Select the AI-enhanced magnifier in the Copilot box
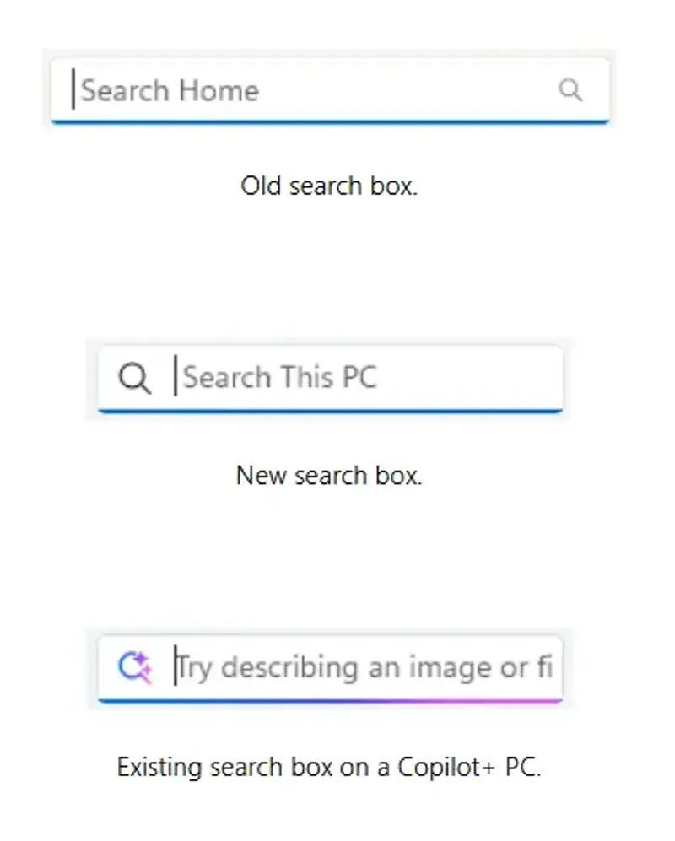This screenshot has width=675, height=841. coord(133,667)
